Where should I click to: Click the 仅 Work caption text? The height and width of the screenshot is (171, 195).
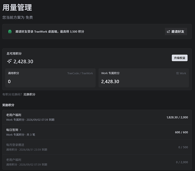[181, 73]
